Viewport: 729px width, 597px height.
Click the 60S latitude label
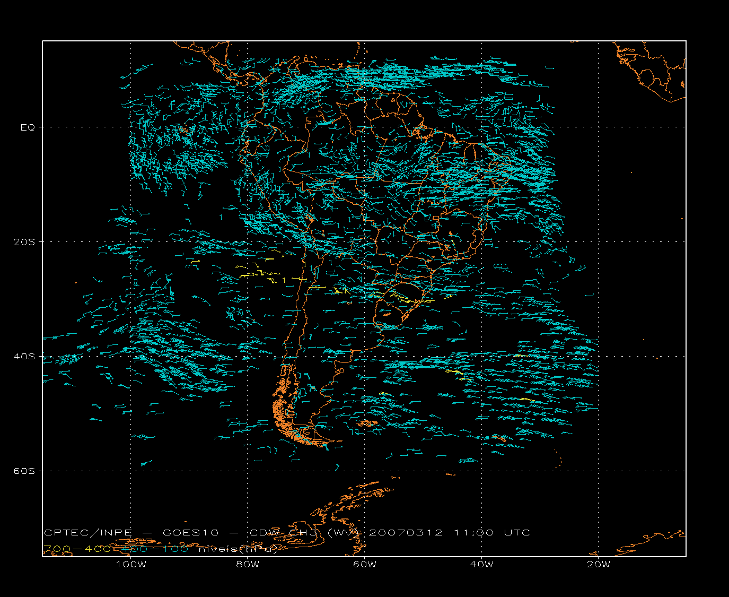coord(24,471)
